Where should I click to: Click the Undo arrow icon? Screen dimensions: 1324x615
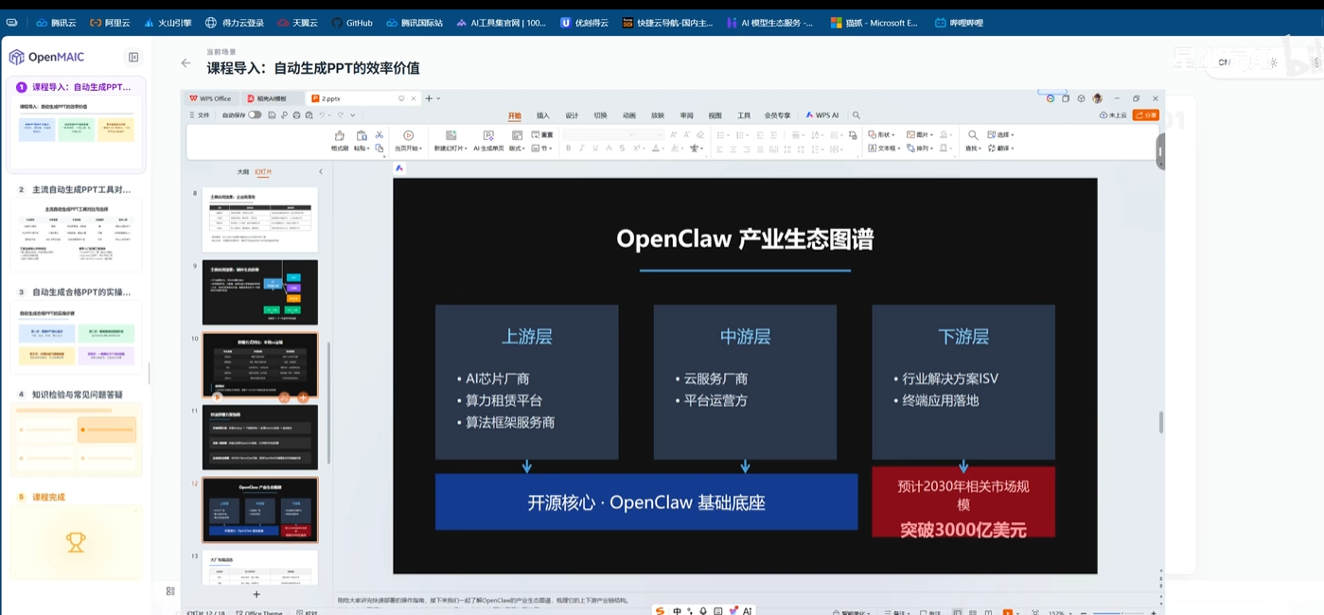[x=322, y=115]
